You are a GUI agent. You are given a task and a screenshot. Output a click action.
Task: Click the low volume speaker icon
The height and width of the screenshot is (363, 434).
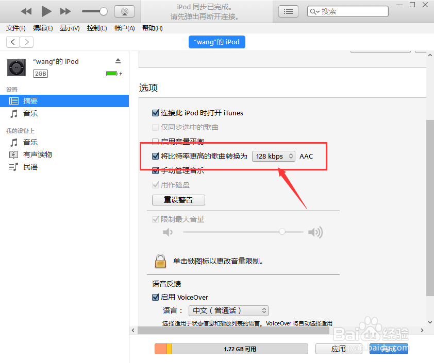point(168,232)
